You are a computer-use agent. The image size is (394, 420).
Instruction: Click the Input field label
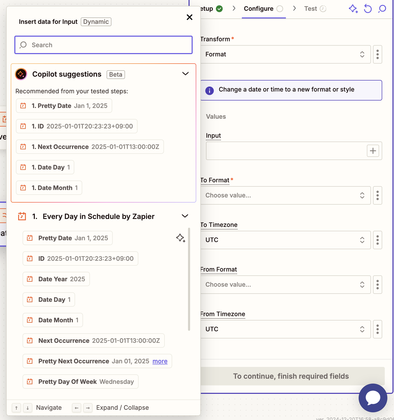point(213,136)
